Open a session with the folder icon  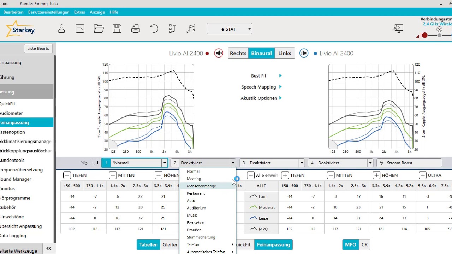pyautogui.click(x=99, y=29)
